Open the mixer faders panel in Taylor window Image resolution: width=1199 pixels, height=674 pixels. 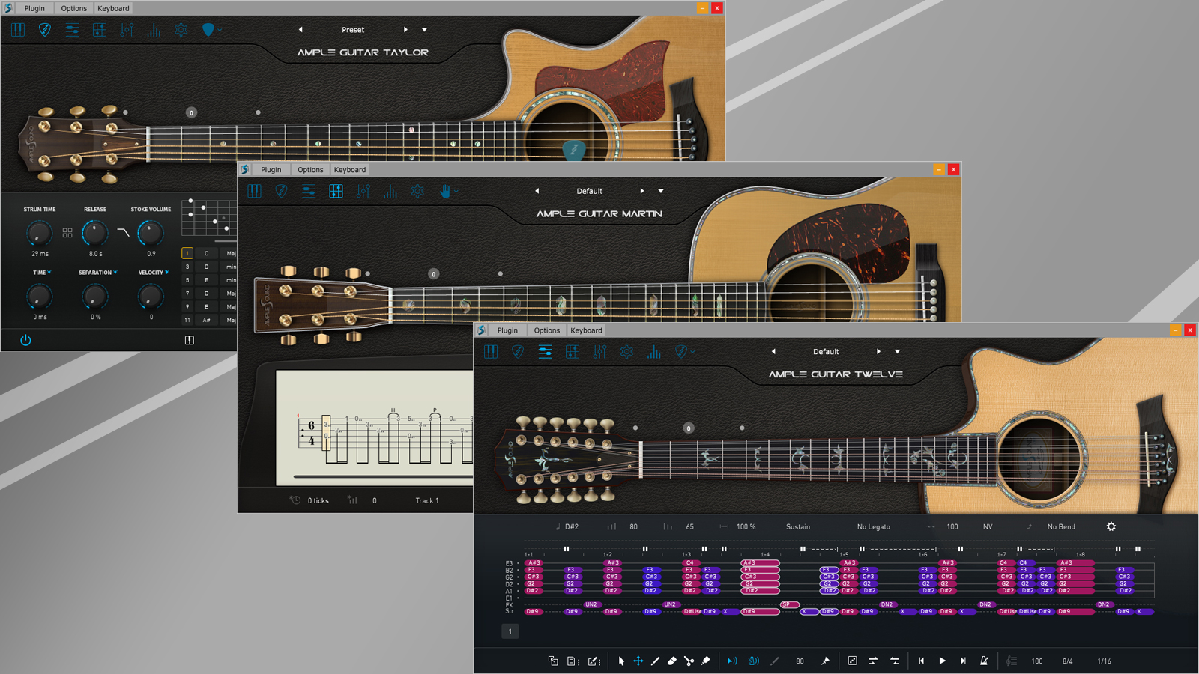127,30
